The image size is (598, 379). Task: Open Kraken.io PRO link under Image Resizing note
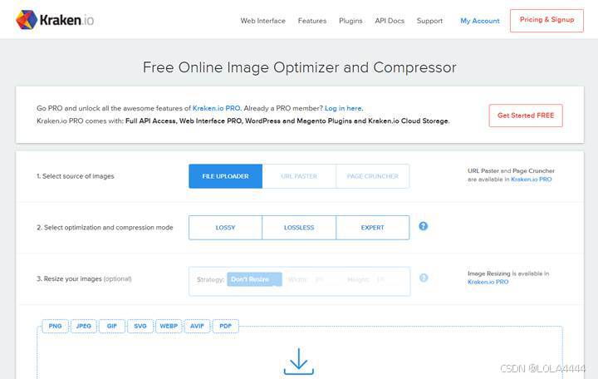point(488,282)
